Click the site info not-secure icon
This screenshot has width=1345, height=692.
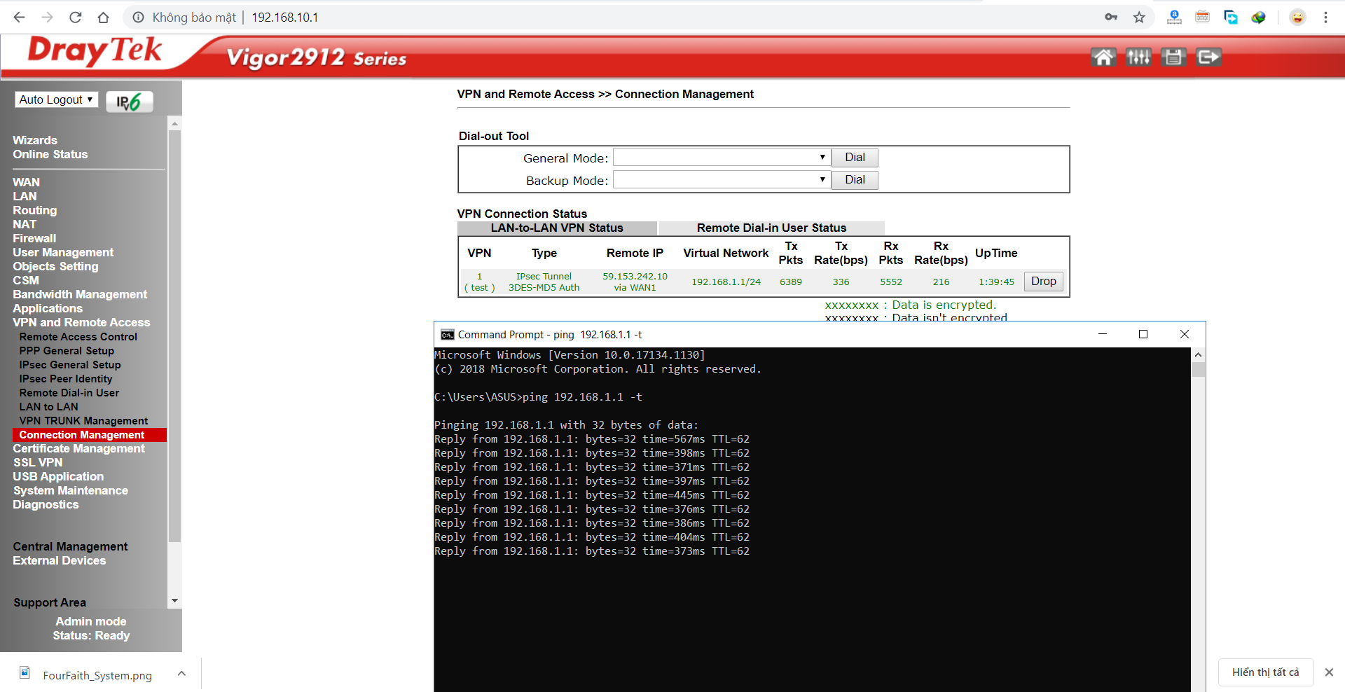tap(139, 17)
